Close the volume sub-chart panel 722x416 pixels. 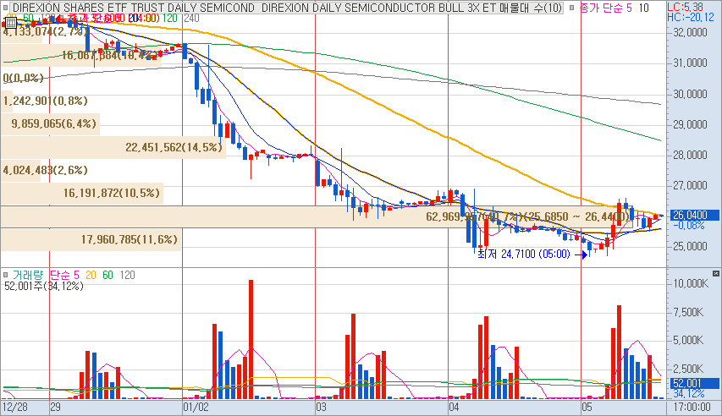715,273
